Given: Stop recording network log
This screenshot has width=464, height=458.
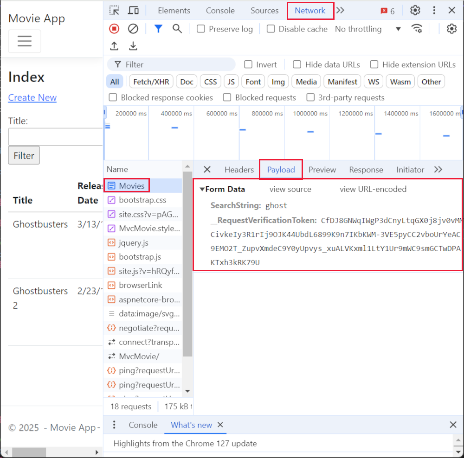Looking at the screenshot, I should [x=114, y=29].
